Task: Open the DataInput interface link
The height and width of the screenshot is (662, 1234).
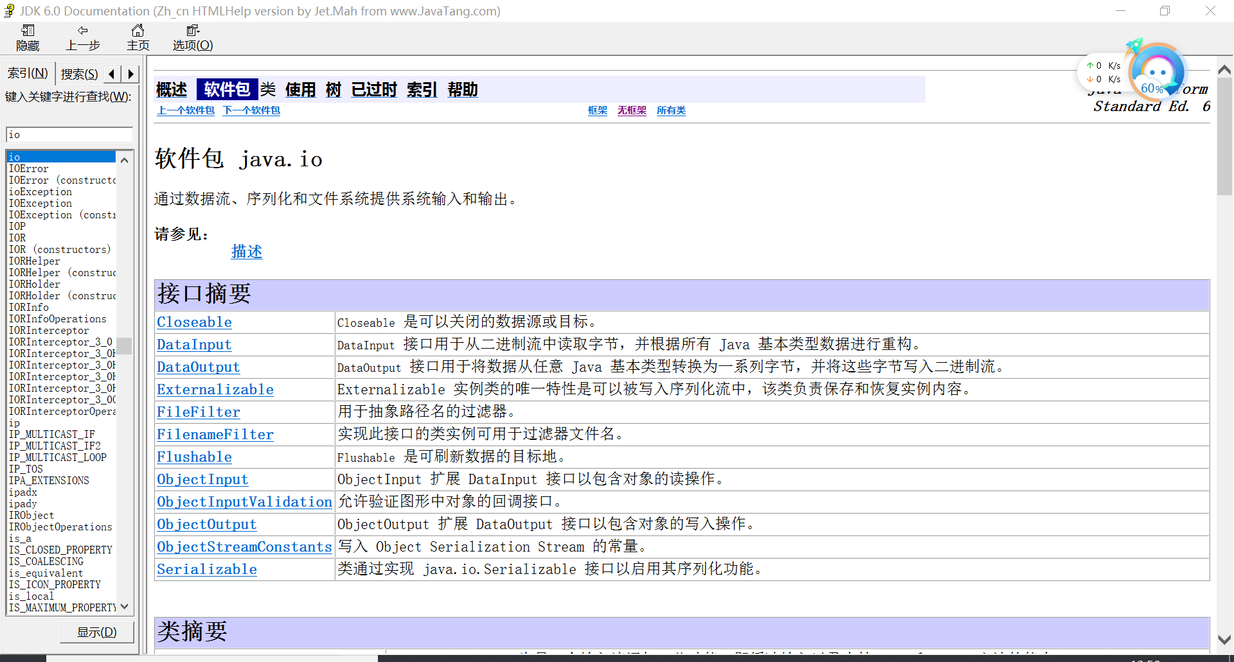Action: (194, 345)
